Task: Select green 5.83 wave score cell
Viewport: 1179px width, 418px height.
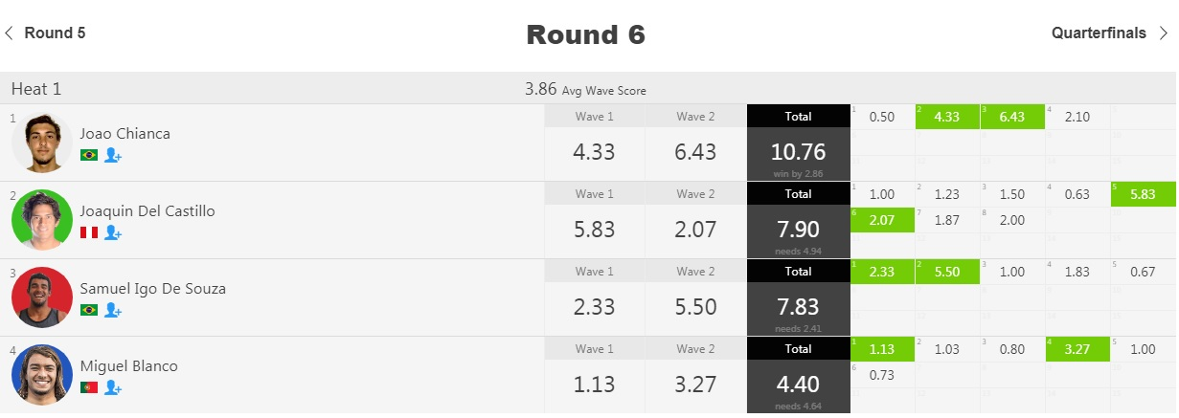Action: point(1143,194)
